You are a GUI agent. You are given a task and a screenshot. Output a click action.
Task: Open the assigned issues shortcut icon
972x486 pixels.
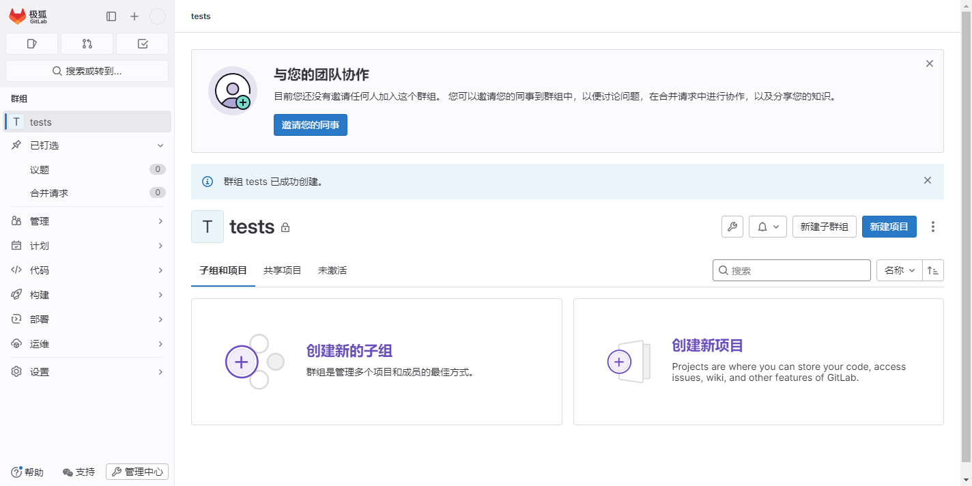point(31,44)
